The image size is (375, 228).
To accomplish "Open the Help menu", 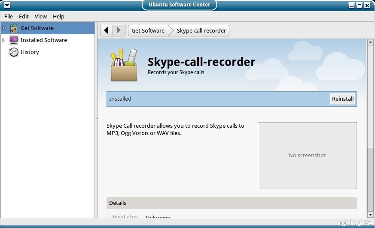I will point(58,16).
